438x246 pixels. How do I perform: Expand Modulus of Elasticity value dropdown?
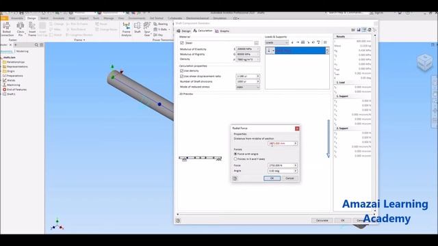pos(258,49)
